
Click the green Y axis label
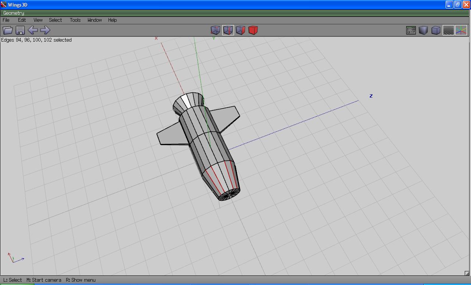tap(214, 38)
